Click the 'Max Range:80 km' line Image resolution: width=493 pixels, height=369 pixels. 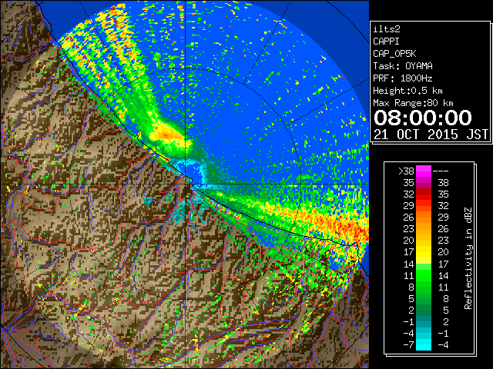413,103
